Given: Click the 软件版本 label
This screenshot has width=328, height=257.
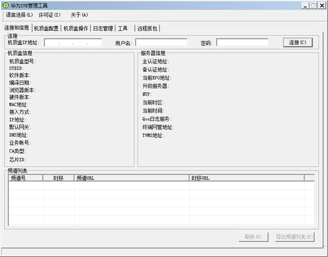Looking at the screenshot, I should 20,75.
